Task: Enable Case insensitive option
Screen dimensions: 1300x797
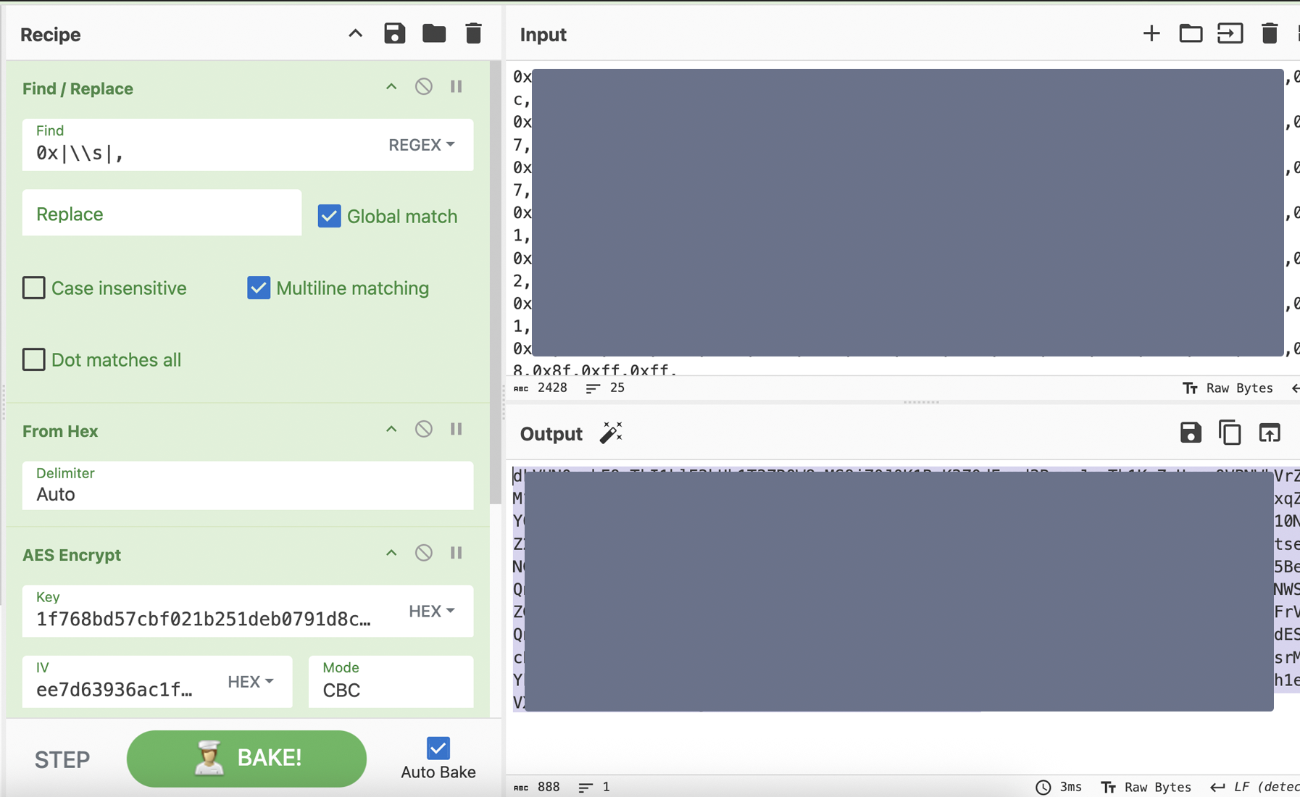Action: [x=34, y=288]
